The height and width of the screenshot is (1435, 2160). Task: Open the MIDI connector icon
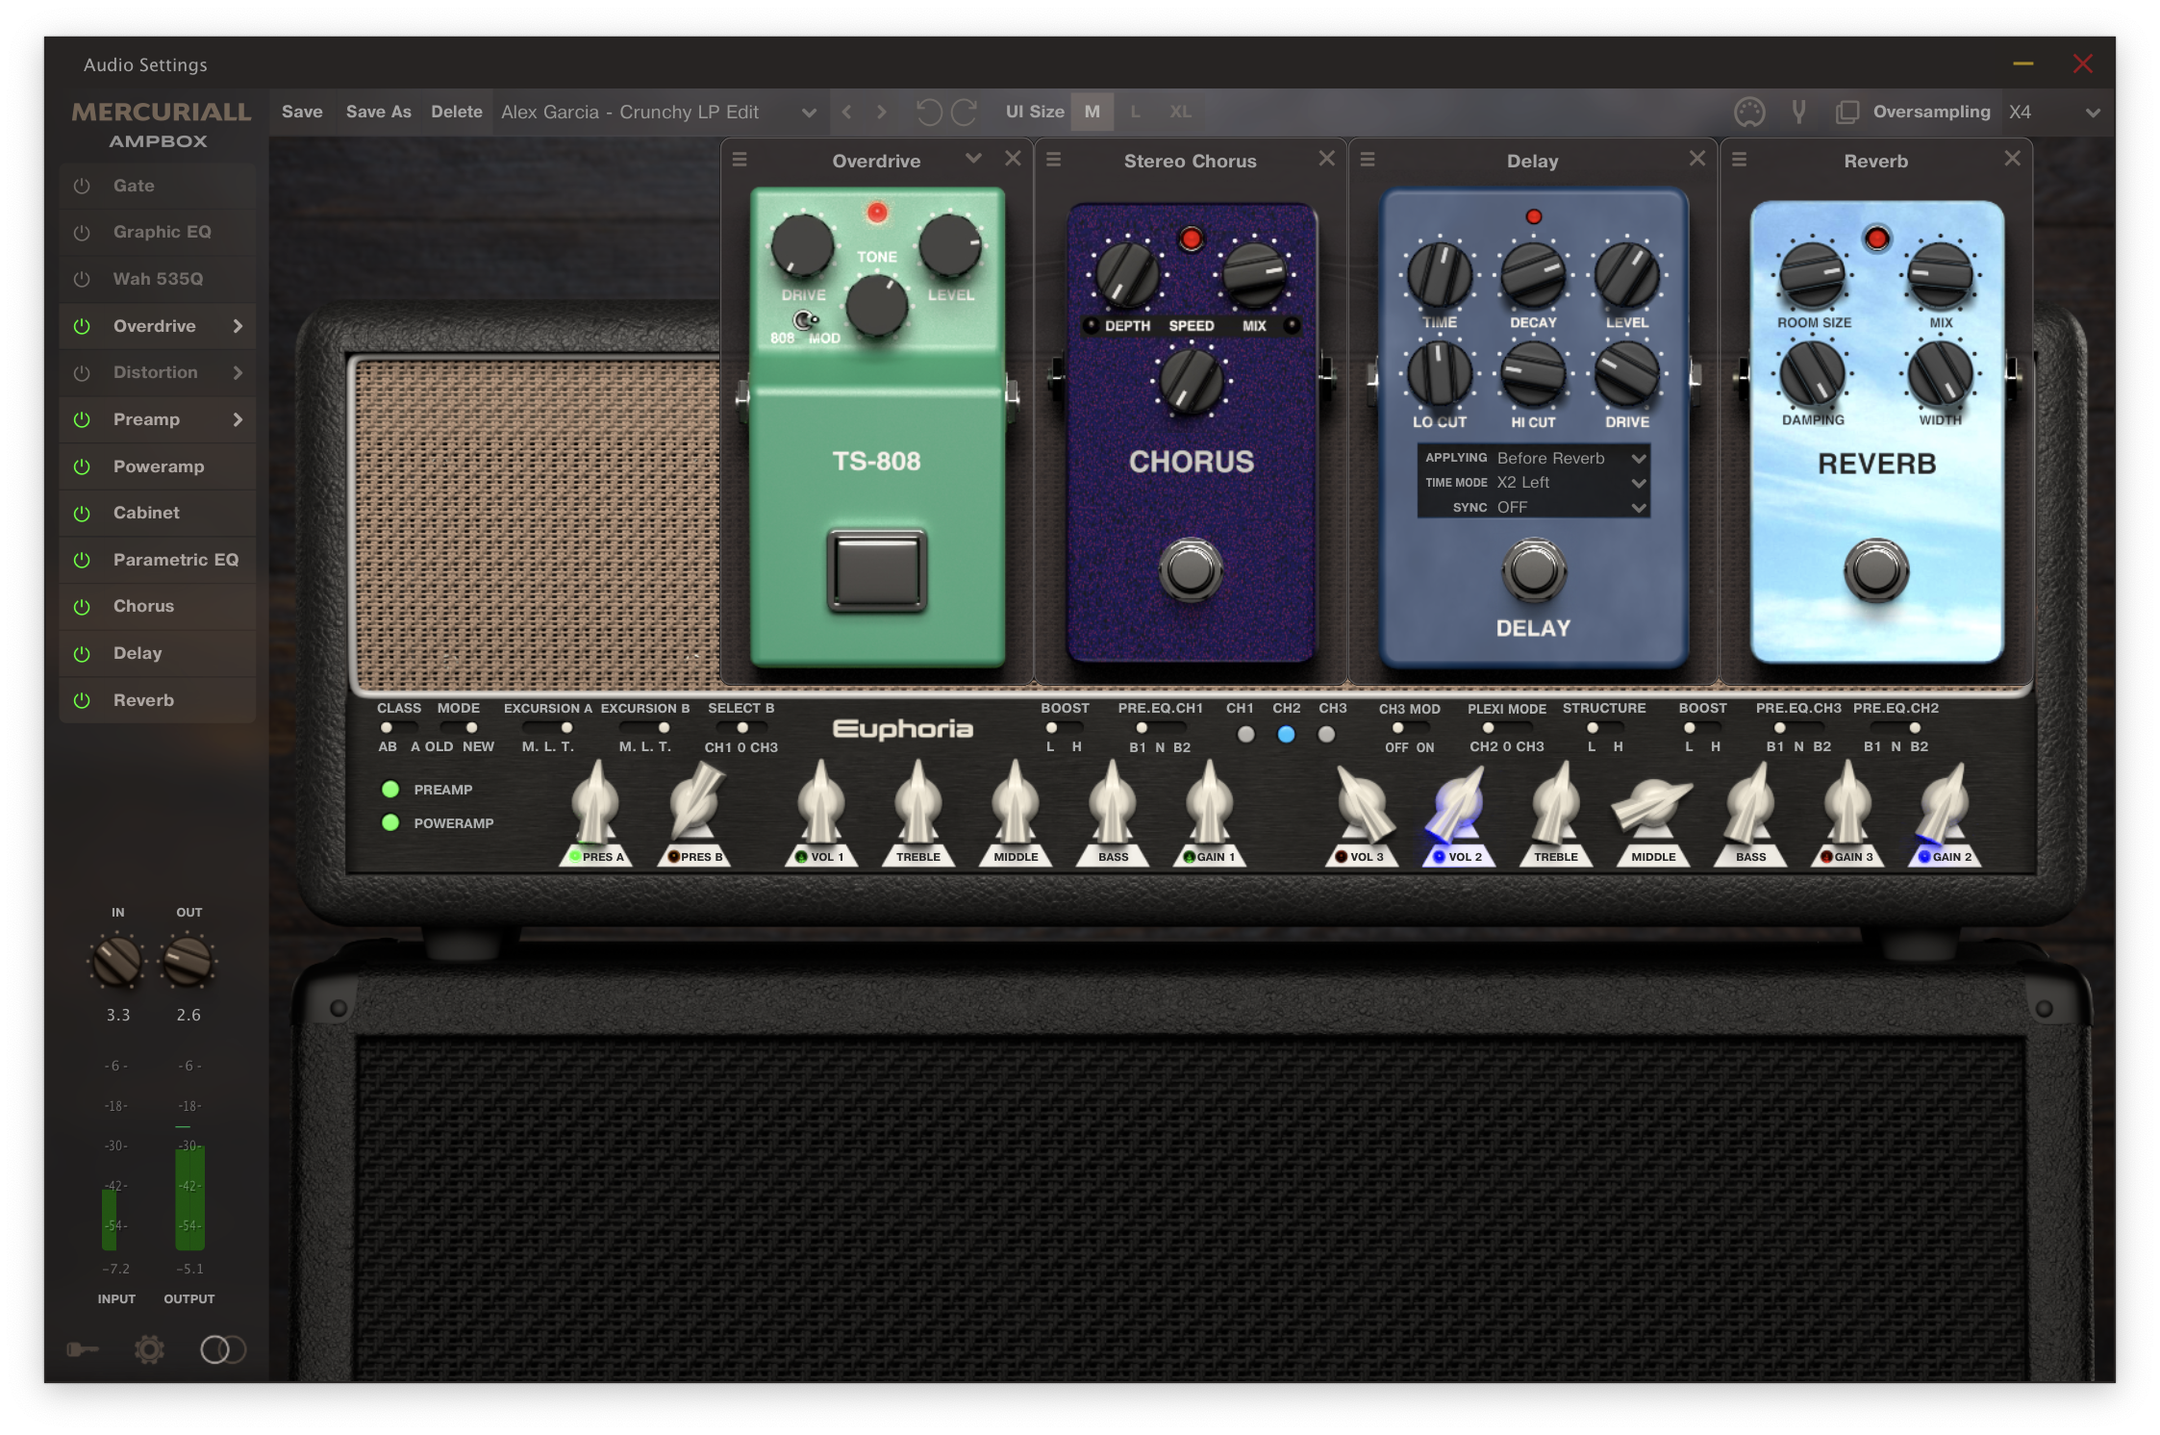pos(1749,113)
